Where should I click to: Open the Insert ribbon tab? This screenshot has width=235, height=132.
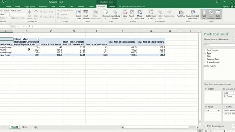coord(18,7)
